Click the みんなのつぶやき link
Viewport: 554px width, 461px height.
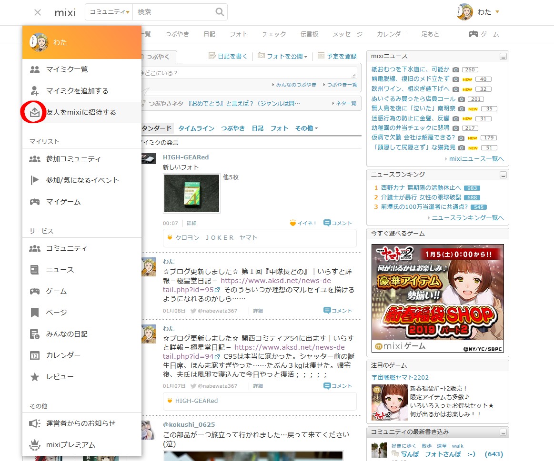pos(296,85)
